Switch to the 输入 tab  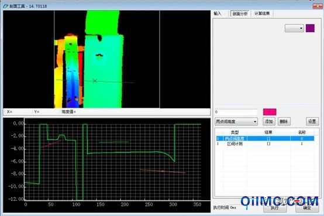click(x=218, y=13)
